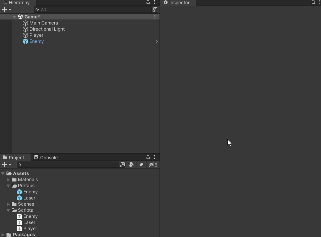The image size is (321, 237).
Task: Click the search by type icon in Project toolbar
Action: click(132, 165)
